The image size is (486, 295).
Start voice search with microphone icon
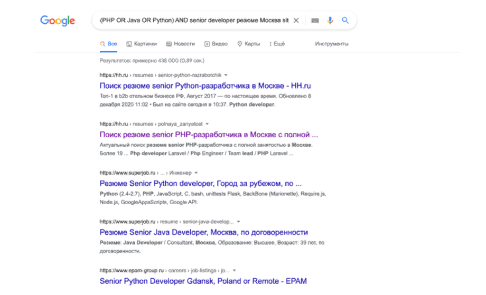tap(330, 21)
